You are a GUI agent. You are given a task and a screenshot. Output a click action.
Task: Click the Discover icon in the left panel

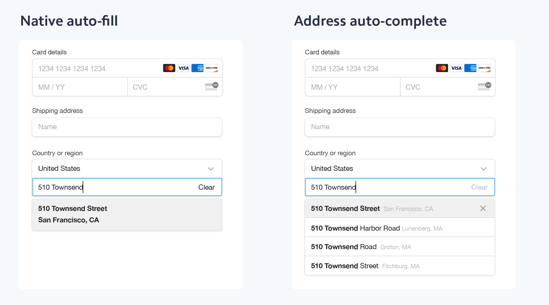coord(212,68)
